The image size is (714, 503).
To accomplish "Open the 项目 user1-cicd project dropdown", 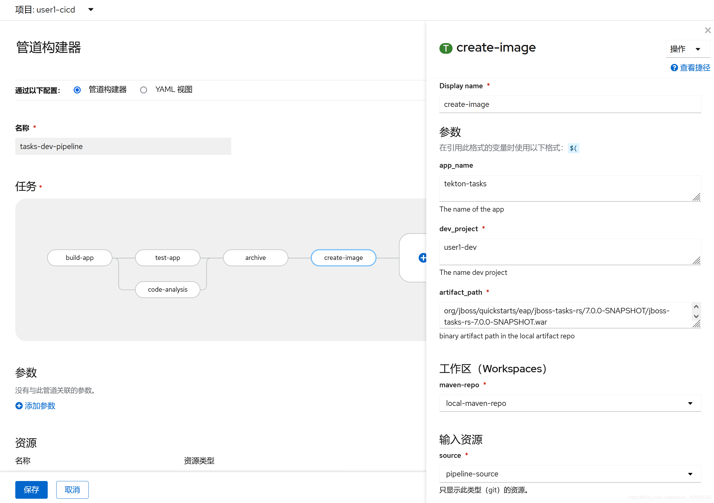I will pyautogui.click(x=54, y=10).
